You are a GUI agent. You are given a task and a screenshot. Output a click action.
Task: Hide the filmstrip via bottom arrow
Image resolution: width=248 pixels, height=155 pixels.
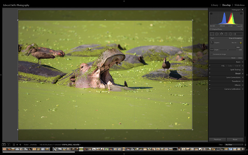point(124,154)
